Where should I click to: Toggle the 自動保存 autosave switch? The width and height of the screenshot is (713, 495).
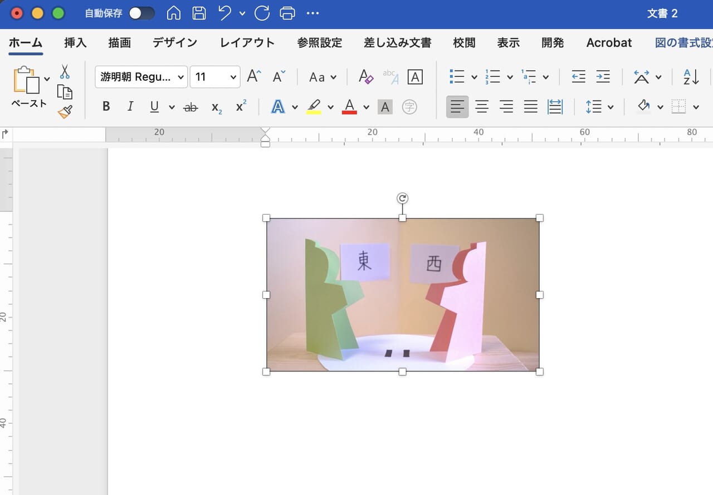(141, 13)
